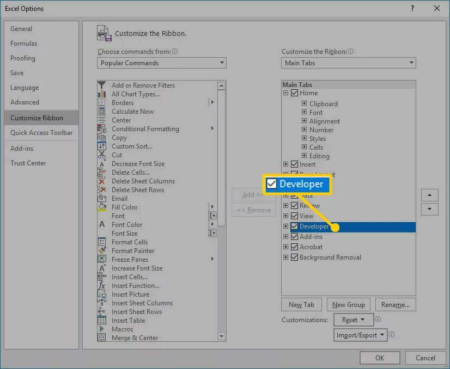Click the Conditional Formatting command icon
The image size is (450, 369).
click(x=102, y=129)
